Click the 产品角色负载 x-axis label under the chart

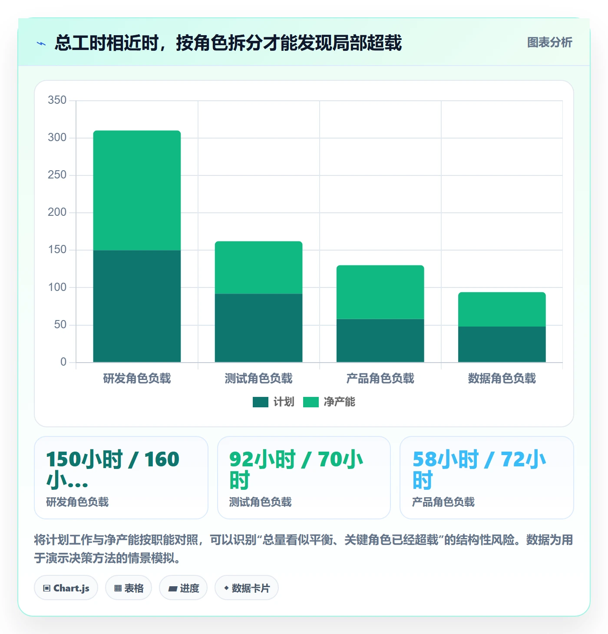coord(380,379)
